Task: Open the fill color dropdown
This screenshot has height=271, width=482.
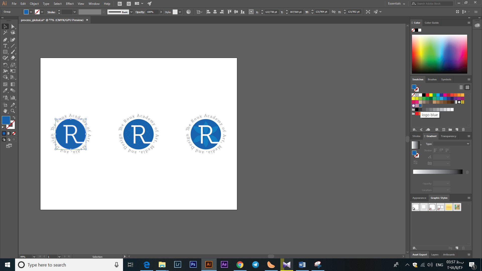Action: [x=31, y=12]
